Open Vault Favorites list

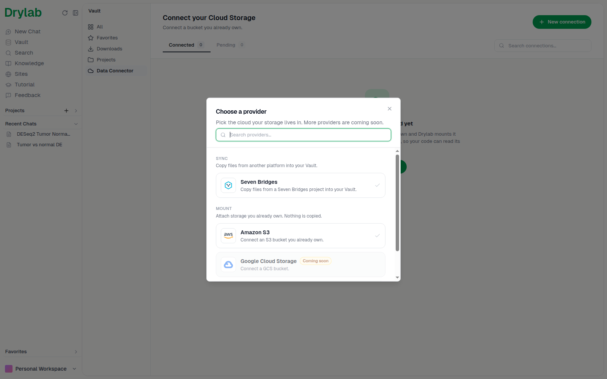116,38
